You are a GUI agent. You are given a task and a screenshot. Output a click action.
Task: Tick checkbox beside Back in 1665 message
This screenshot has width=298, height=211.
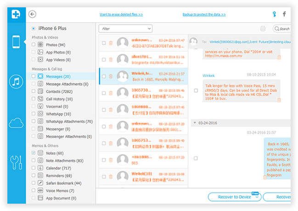coord(196,158)
